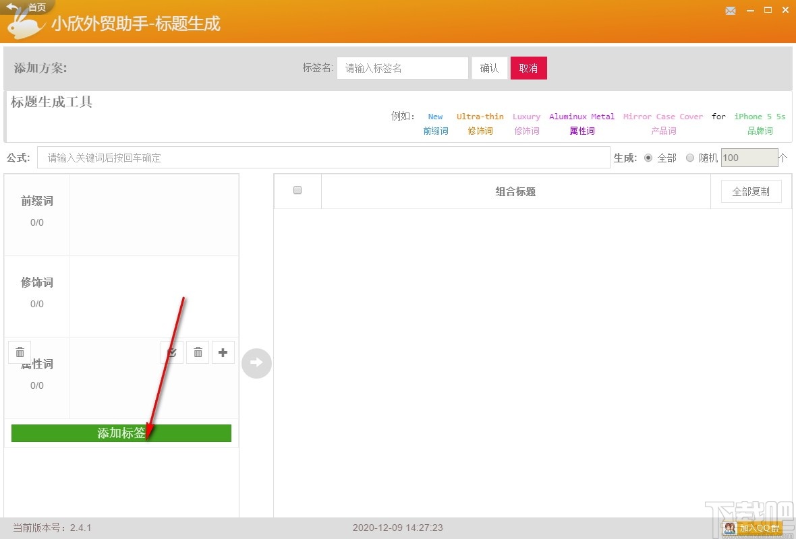Click example text "Aluminux Metal"

(581, 117)
